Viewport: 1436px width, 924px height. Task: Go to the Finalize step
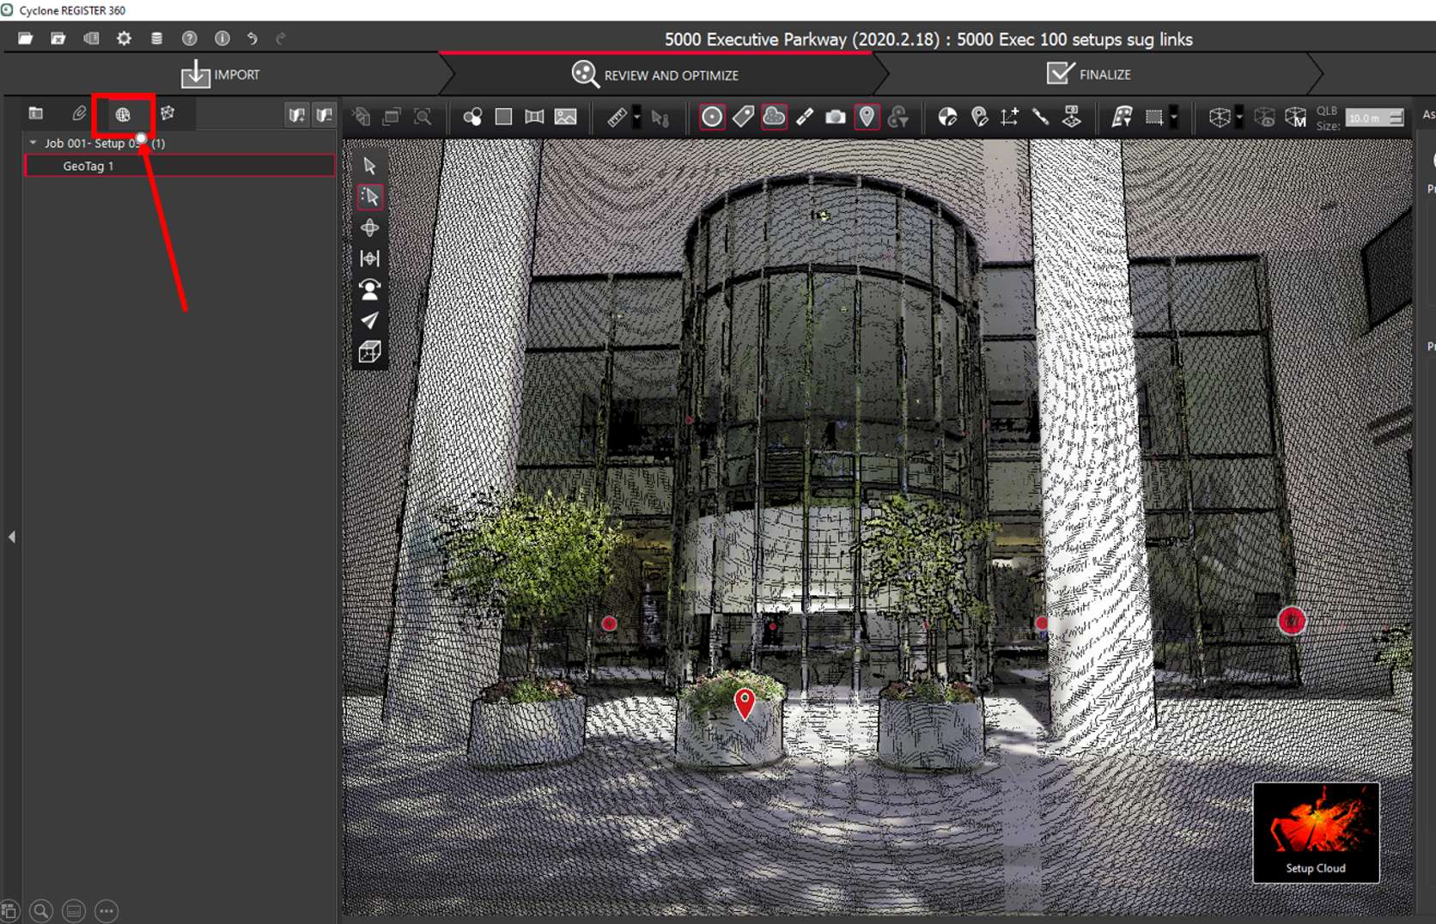click(x=1089, y=75)
